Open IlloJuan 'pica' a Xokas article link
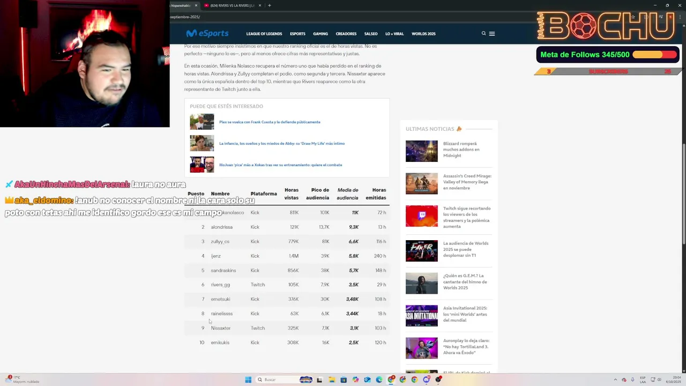The width and height of the screenshot is (686, 386). pos(280,165)
